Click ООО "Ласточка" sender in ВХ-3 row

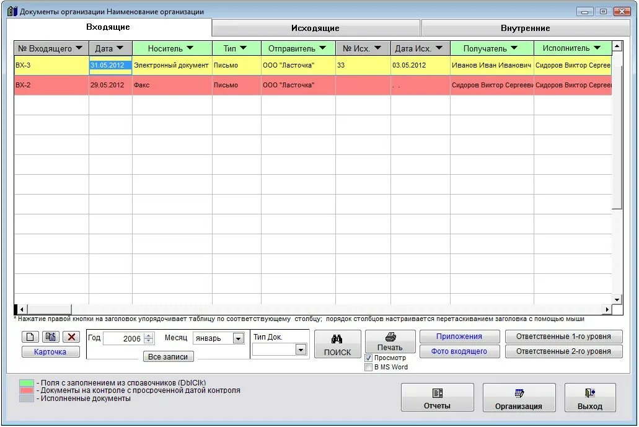298,65
